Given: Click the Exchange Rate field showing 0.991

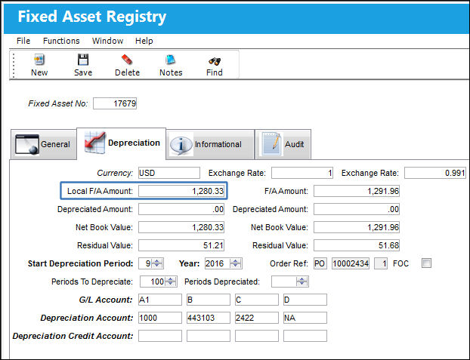Looking at the screenshot, I should [435, 173].
